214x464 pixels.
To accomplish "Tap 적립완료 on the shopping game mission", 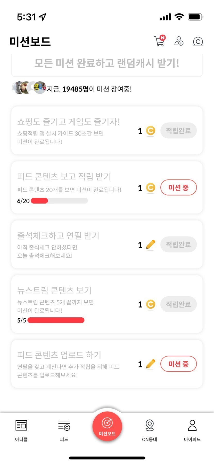I will [178, 130].
